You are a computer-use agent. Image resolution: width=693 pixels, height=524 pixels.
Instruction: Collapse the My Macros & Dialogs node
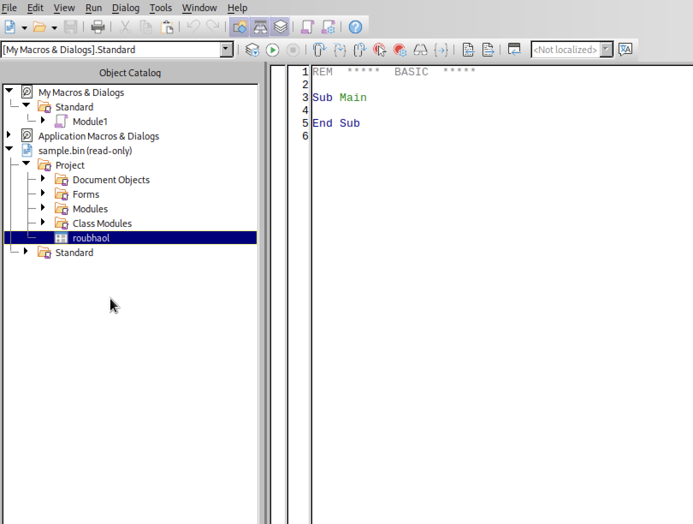tap(9, 90)
